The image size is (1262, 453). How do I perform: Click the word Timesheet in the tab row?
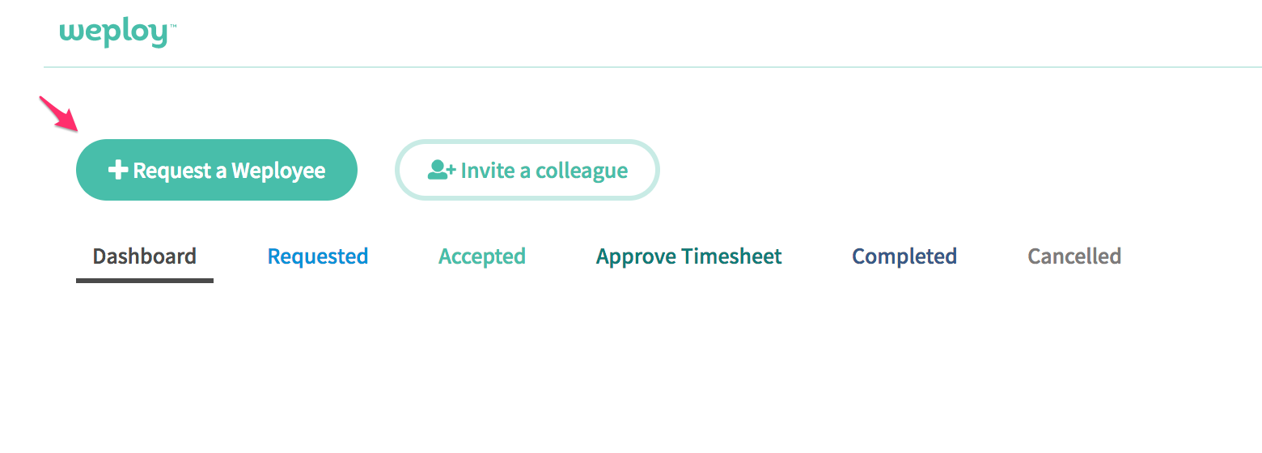coord(732,256)
